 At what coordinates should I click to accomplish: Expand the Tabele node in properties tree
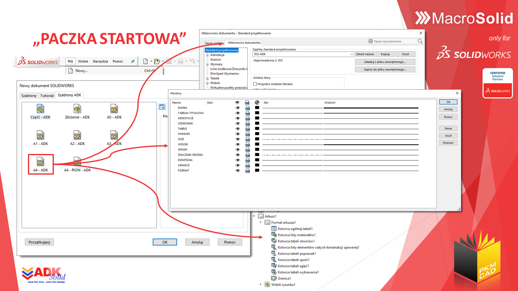click(x=207, y=78)
